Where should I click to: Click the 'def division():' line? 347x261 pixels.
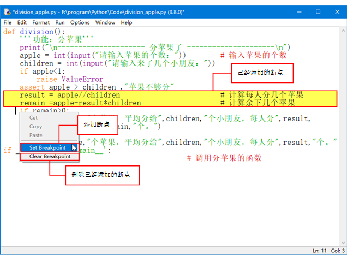click(x=34, y=32)
